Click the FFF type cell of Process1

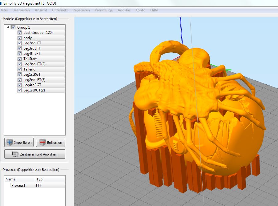39,185
